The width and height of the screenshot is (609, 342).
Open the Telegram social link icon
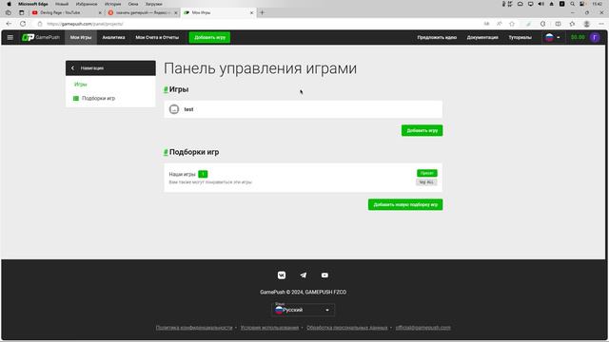point(304,275)
